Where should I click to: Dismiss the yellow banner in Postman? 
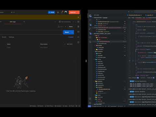78,17
